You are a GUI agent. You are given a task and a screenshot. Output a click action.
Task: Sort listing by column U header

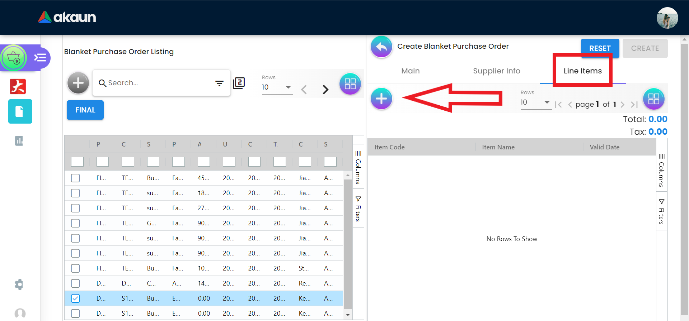coord(225,144)
